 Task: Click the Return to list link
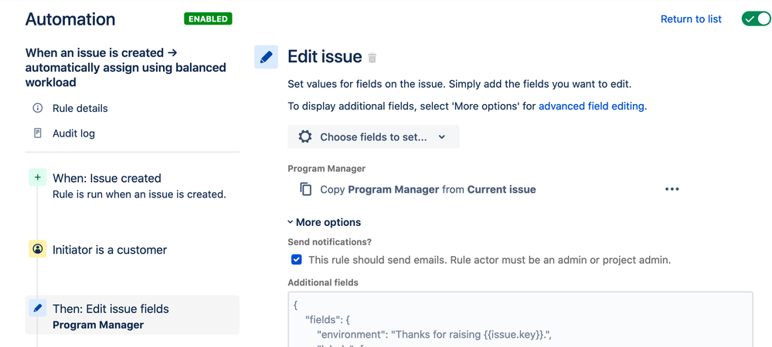click(x=691, y=19)
